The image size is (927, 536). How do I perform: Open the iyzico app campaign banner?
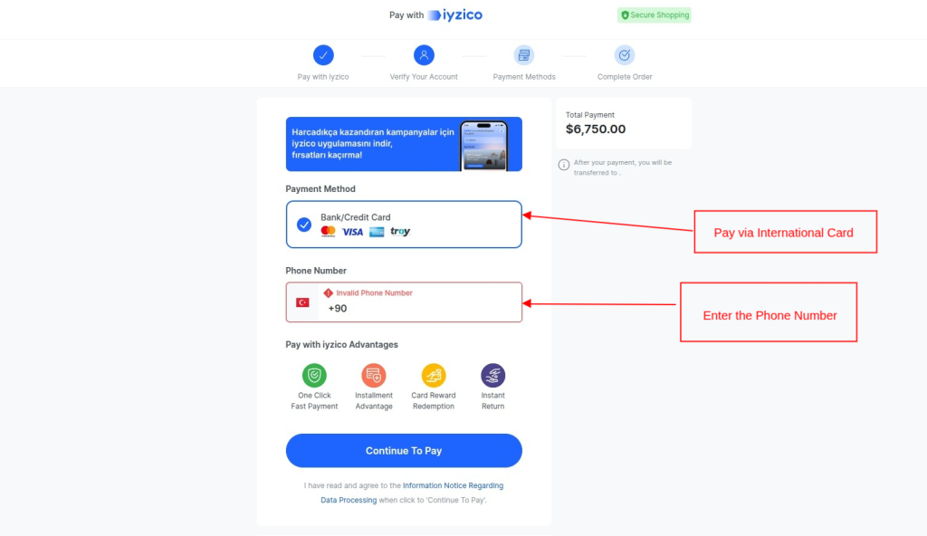(x=404, y=144)
